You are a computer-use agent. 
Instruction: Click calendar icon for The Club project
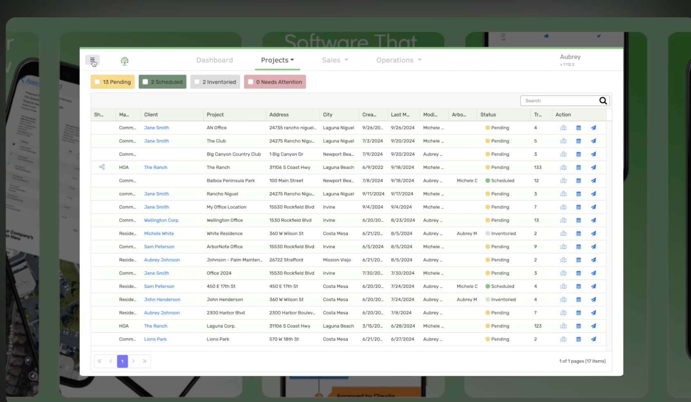[x=579, y=141]
